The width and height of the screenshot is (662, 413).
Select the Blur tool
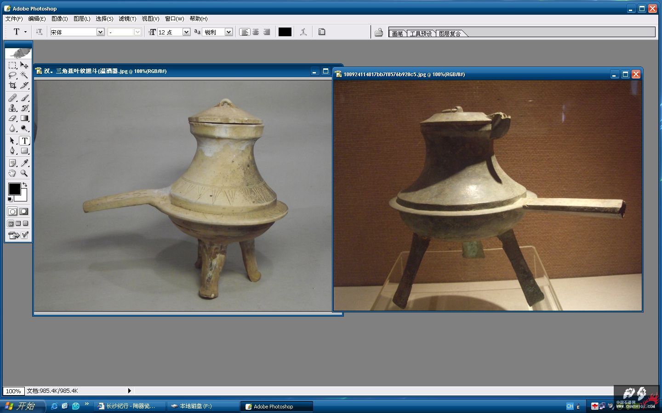coord(12,128)
